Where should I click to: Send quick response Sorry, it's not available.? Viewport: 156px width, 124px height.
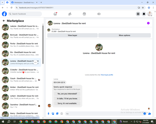pos(67,104)
